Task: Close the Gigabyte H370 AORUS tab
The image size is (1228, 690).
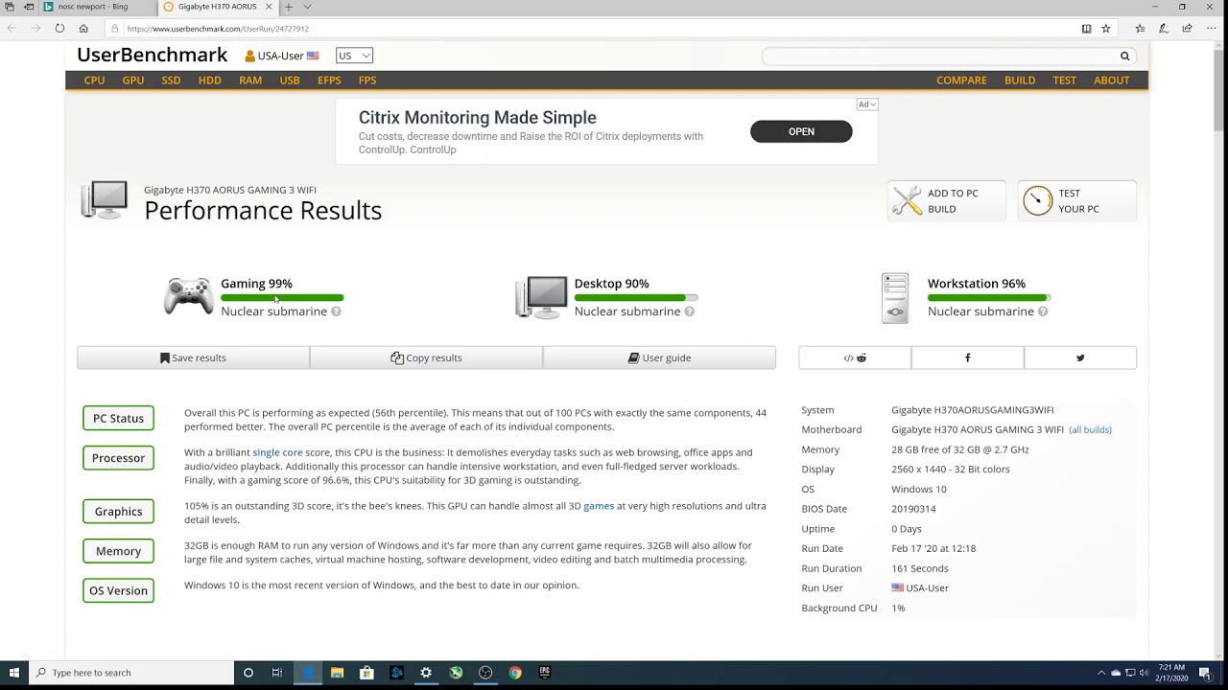Action: 269,7
